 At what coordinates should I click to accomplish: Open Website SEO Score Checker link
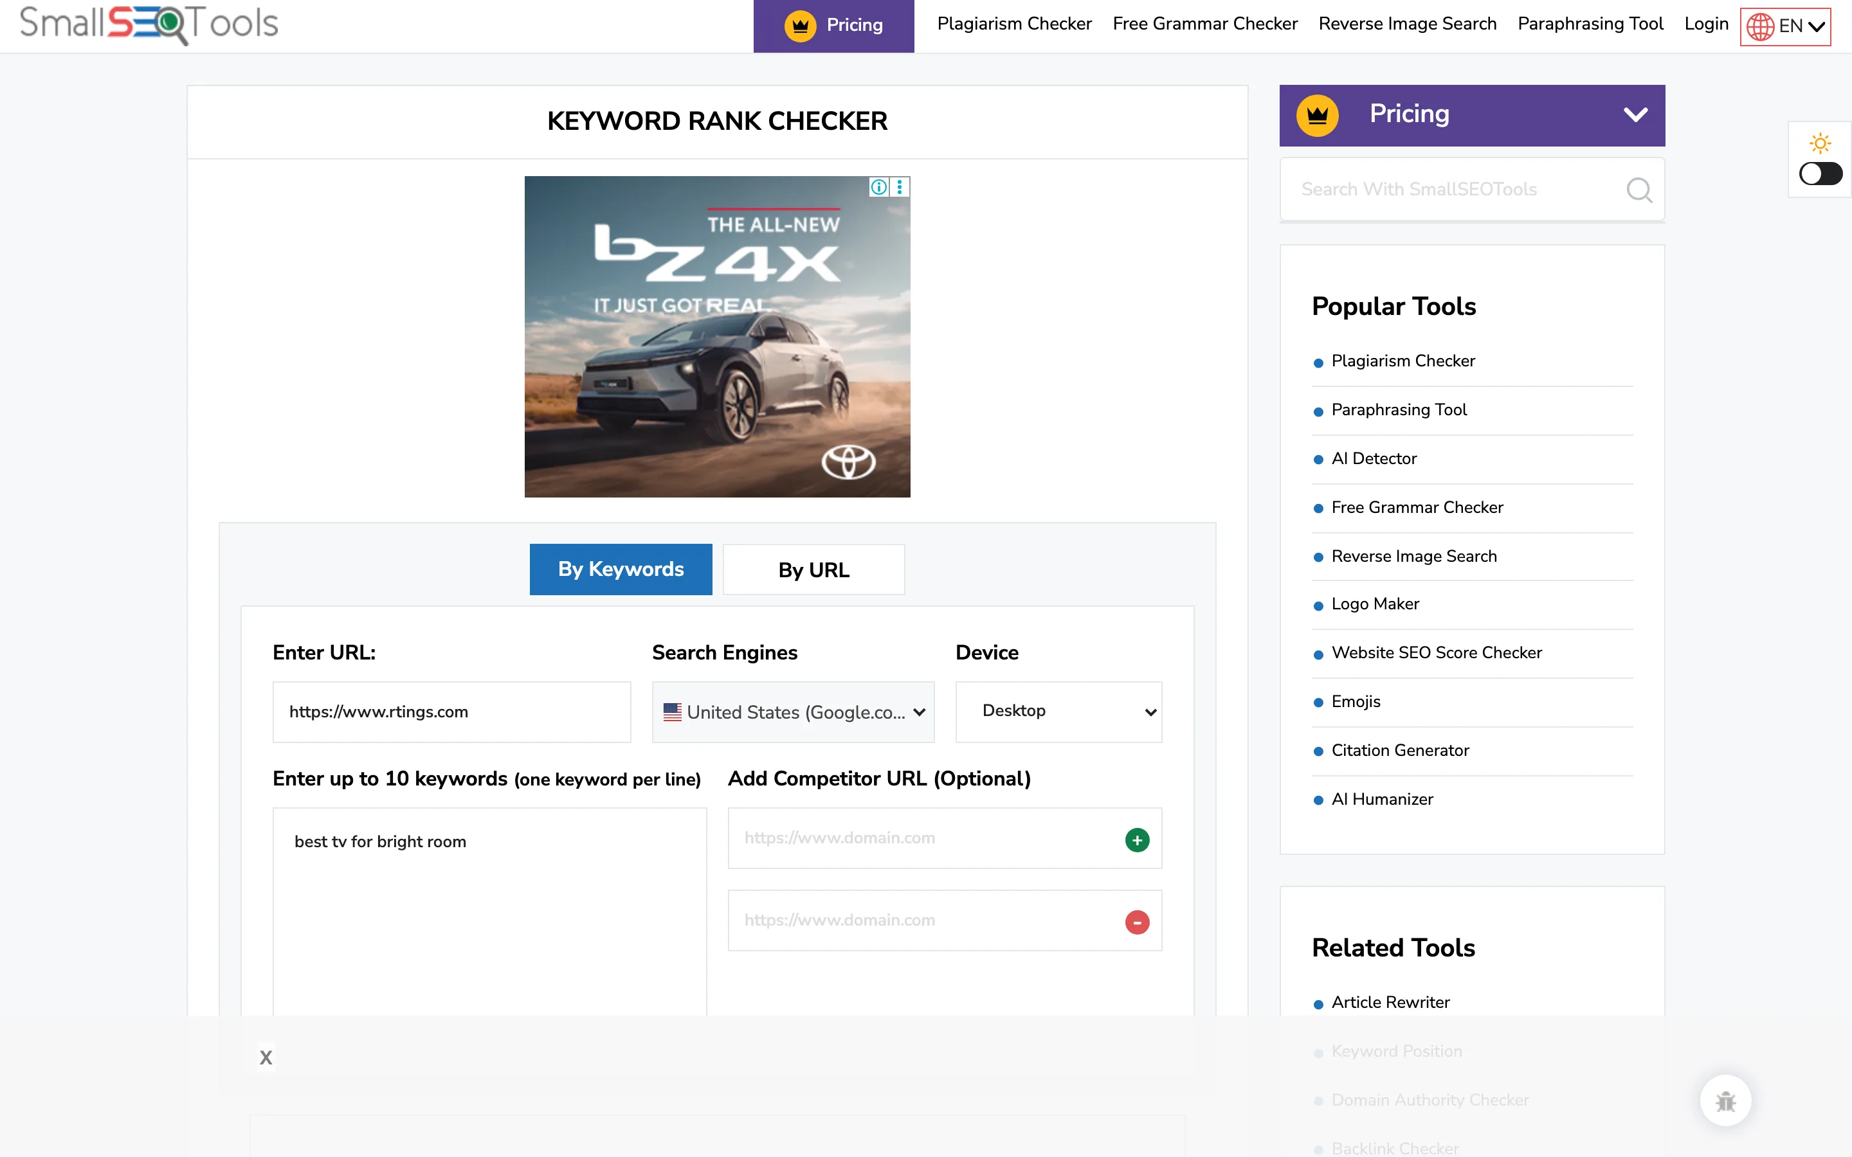pos(1437,654)
